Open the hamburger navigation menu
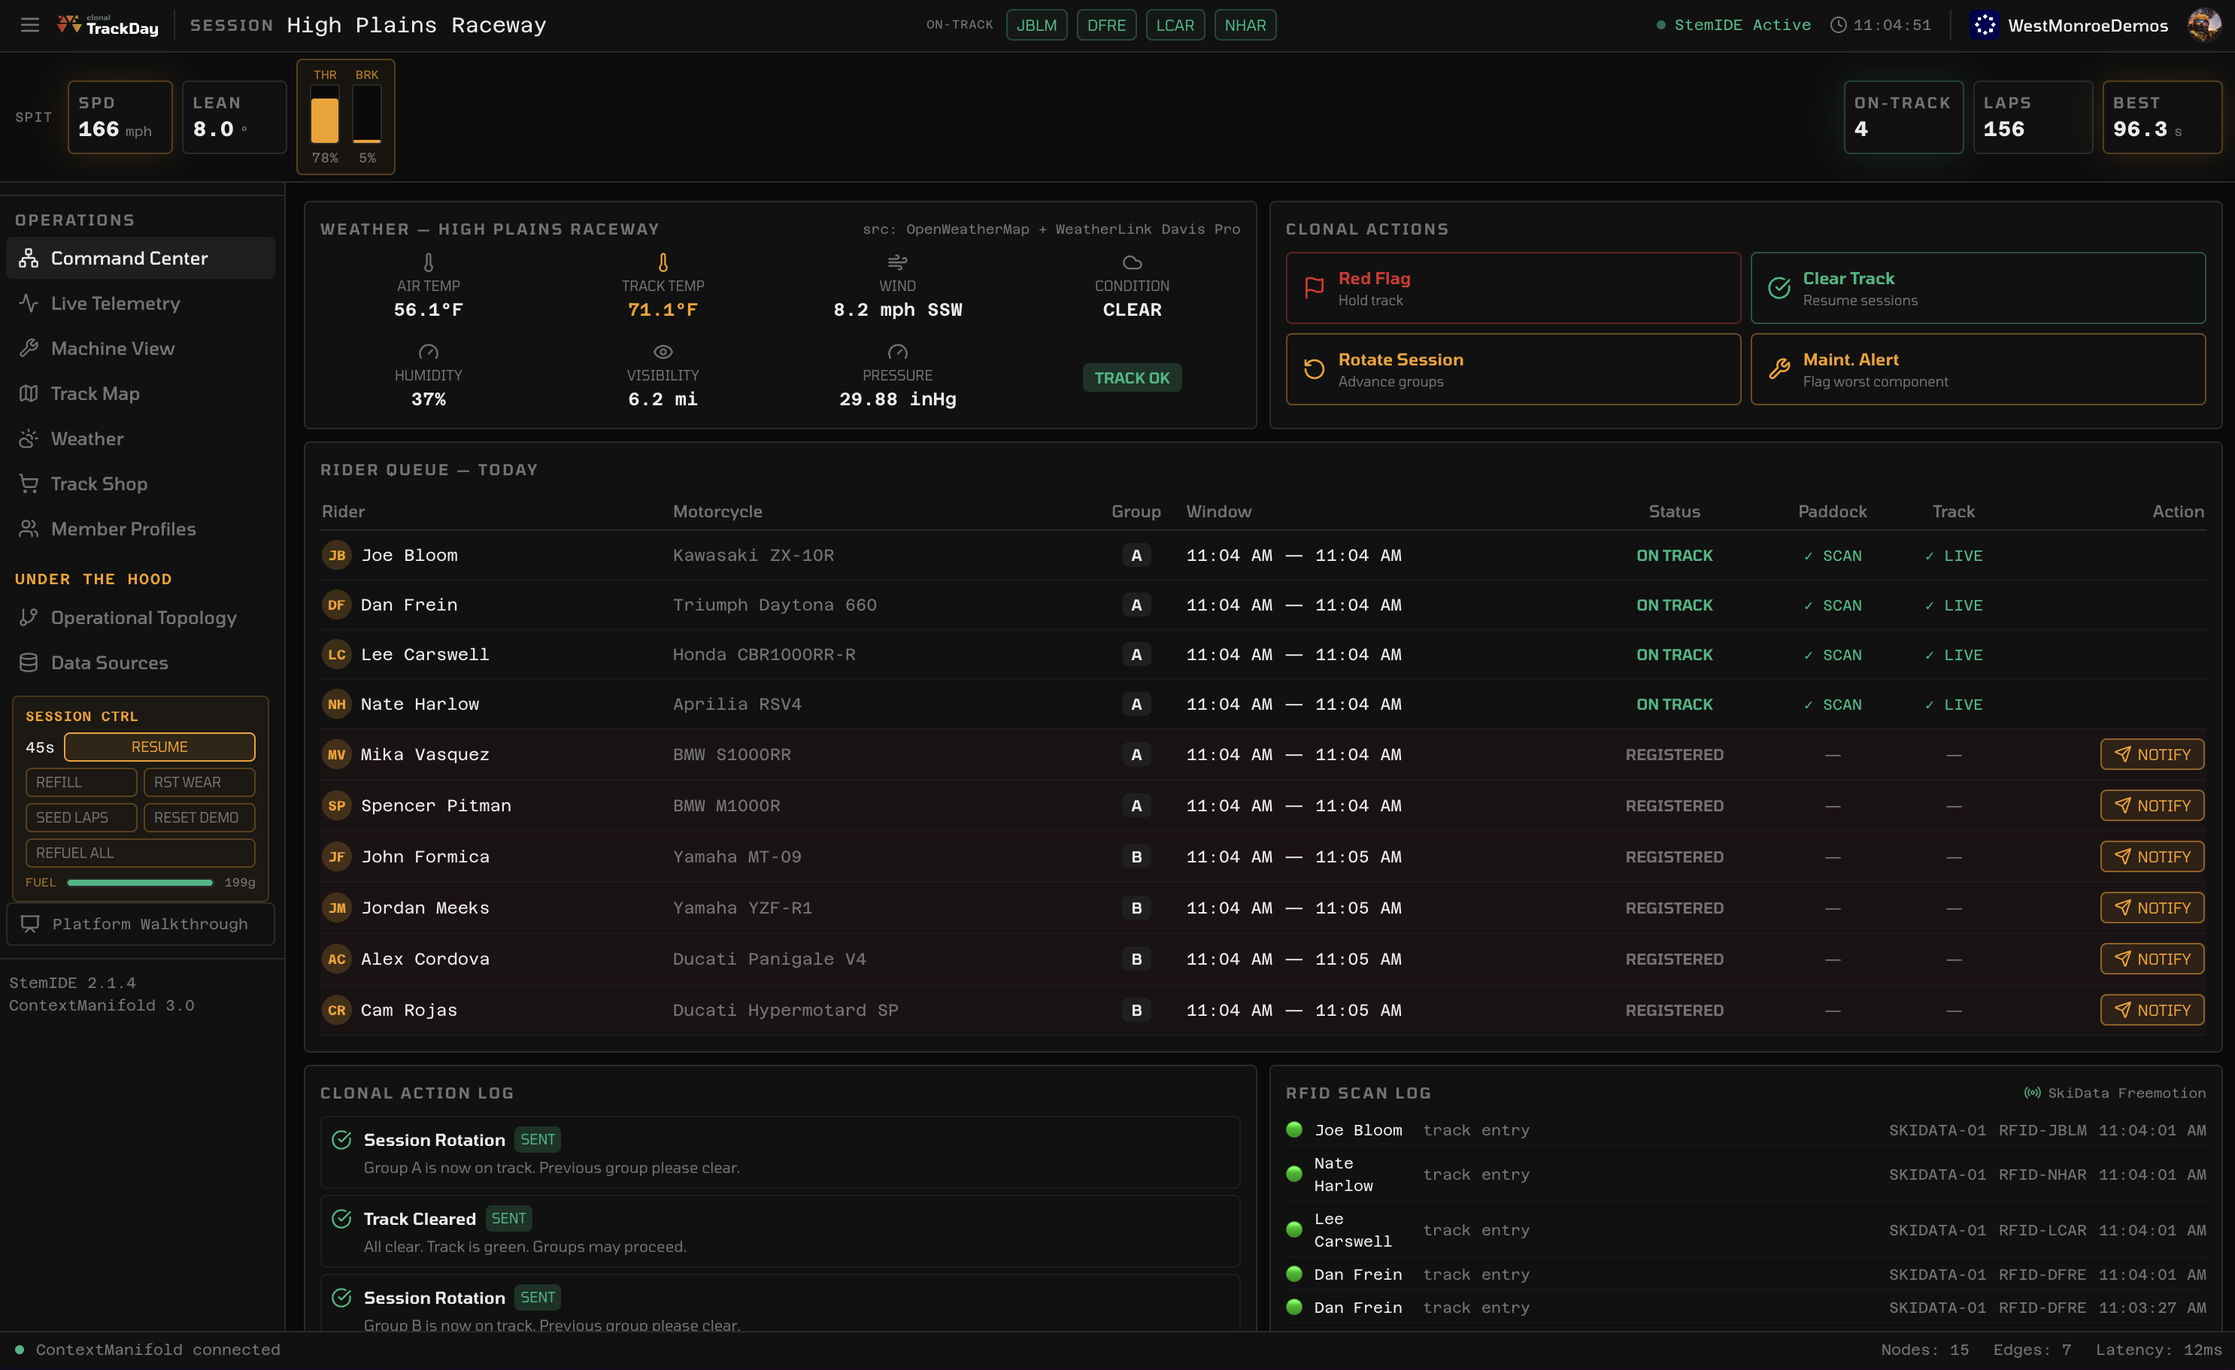 pos(30,25)
